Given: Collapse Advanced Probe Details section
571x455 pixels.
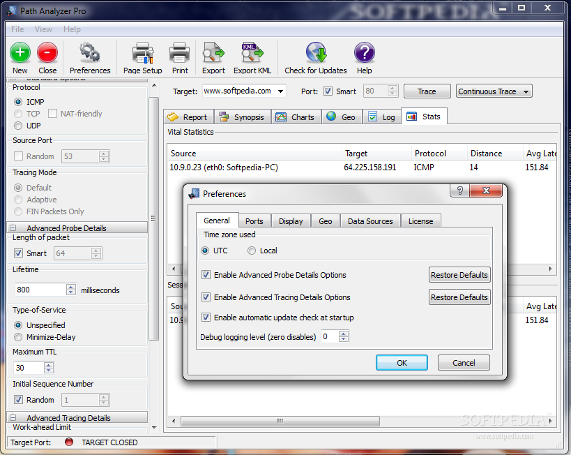Looking at the screenshot, I should (13, 227).
